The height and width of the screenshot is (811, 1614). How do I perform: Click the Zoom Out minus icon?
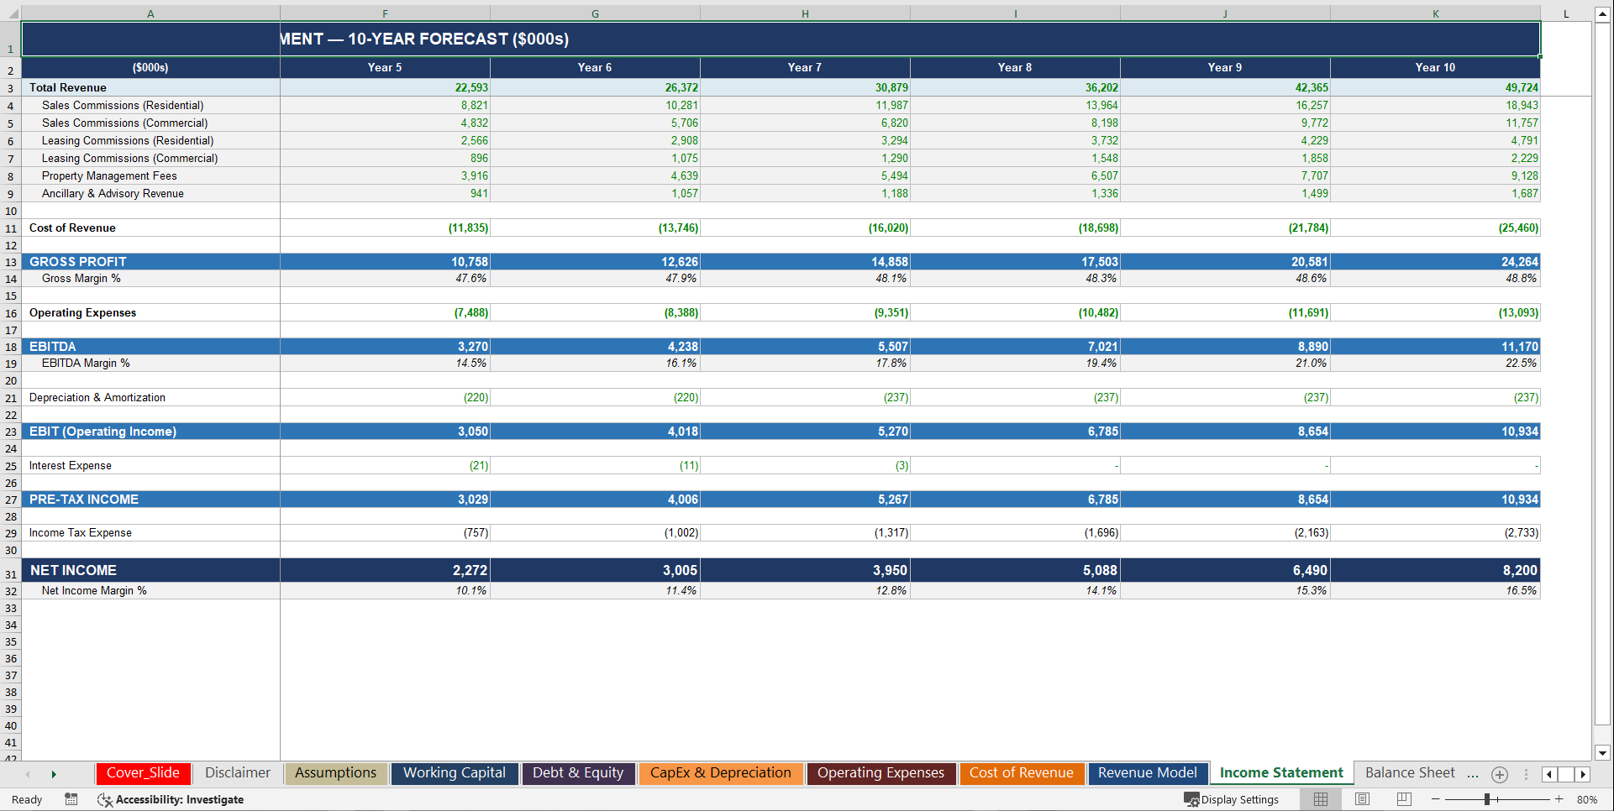[x=1437, y=799]
